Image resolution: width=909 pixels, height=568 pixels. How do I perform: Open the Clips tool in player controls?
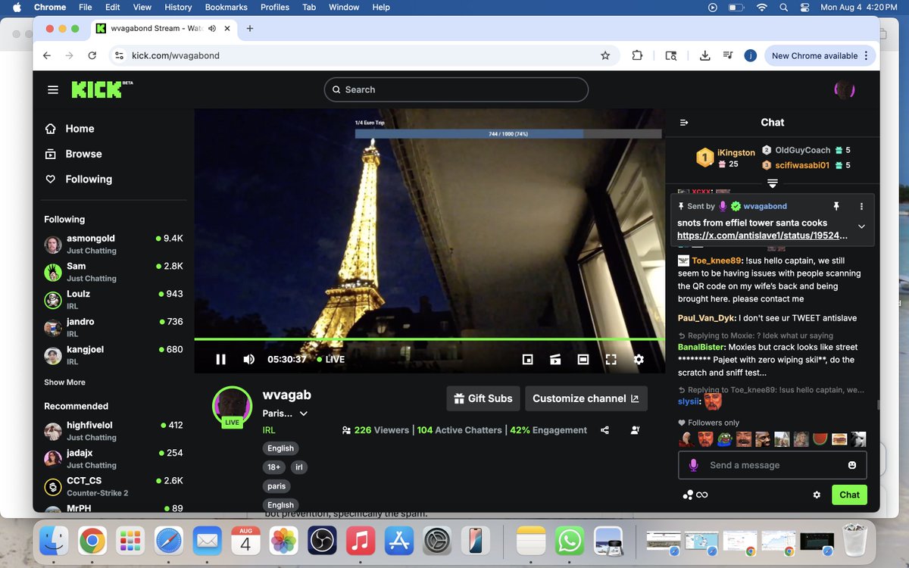coord(555,359)
